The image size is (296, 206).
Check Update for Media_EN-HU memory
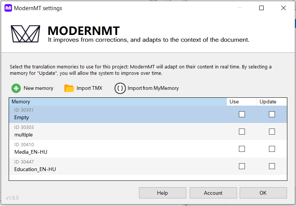click(272, 149)
